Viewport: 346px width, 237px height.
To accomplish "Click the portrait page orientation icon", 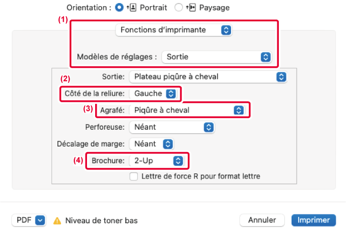I will pyautogui.click(x=131, y=8).
